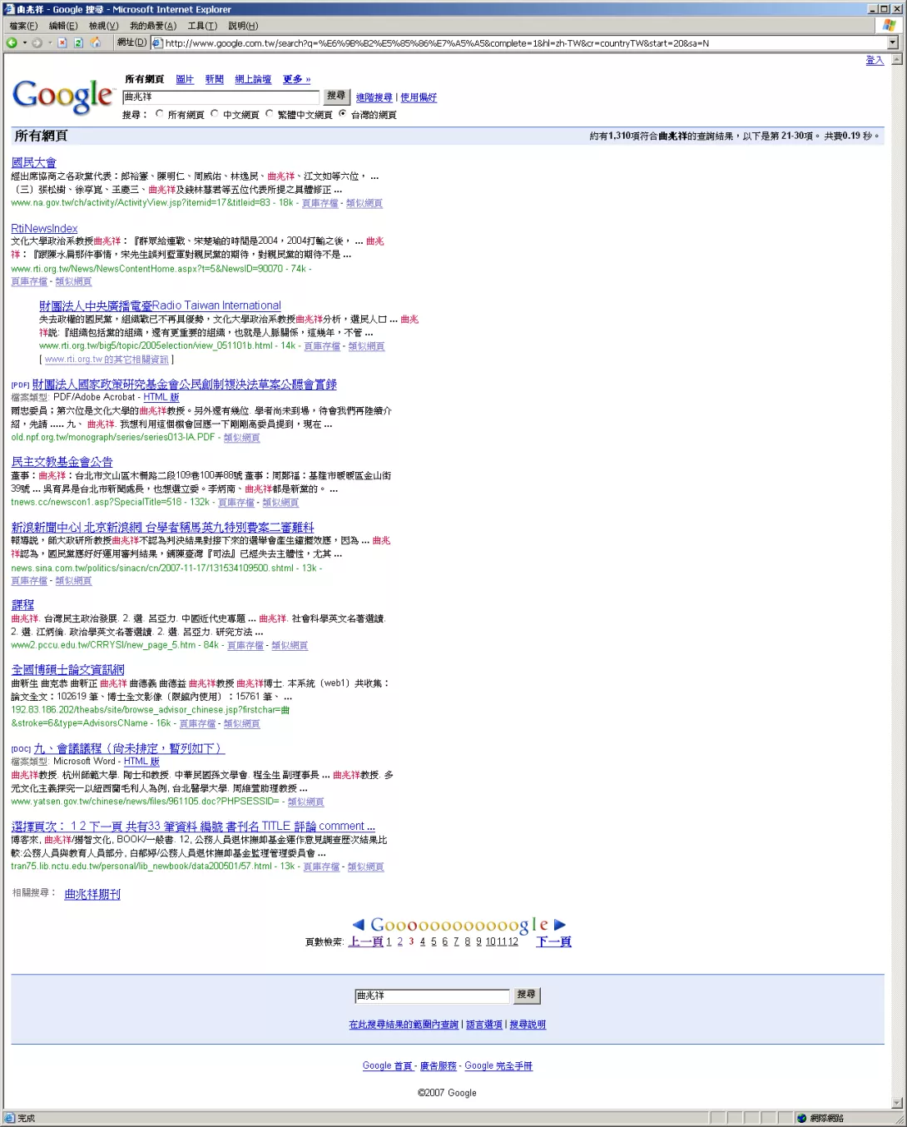Click the next-page blue arrow by Gooooogle
The height and width of the screenshot is (1127, 907).
click(560, 925)
